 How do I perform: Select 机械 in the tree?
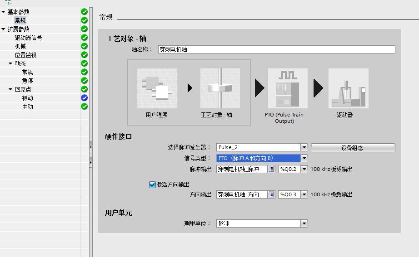[x=20, y=46]
